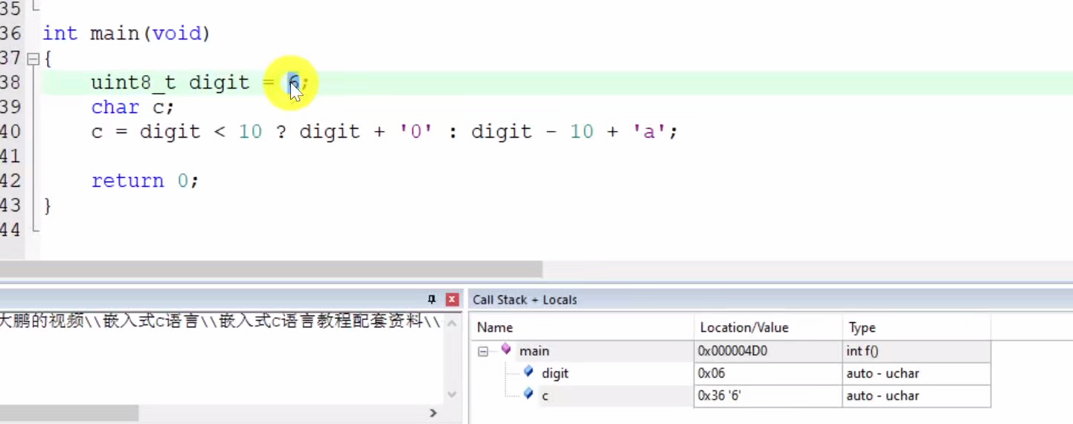Click the Chinese path text in output panel
The image size is (1073, 424).
220,321
